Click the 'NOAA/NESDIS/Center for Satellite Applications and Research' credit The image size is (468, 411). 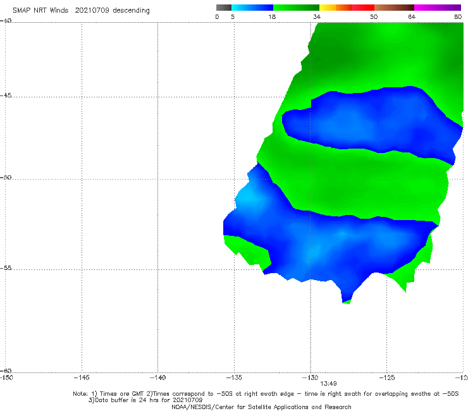(261, 407)
